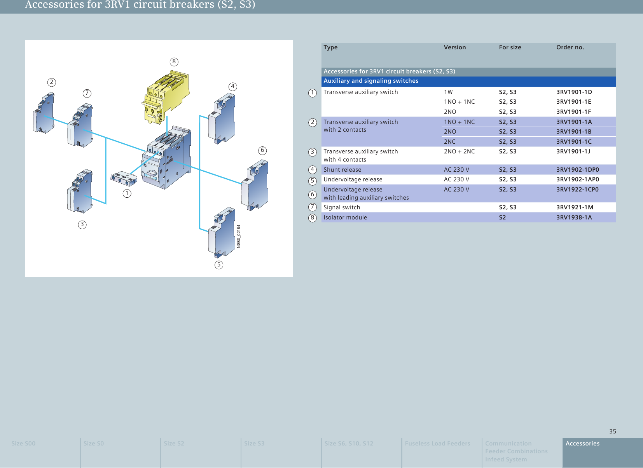The width and height of the screenshot is (643, 468).
Task: Click table marker 7 beside Signal switch
Action: tap(313, 207)
